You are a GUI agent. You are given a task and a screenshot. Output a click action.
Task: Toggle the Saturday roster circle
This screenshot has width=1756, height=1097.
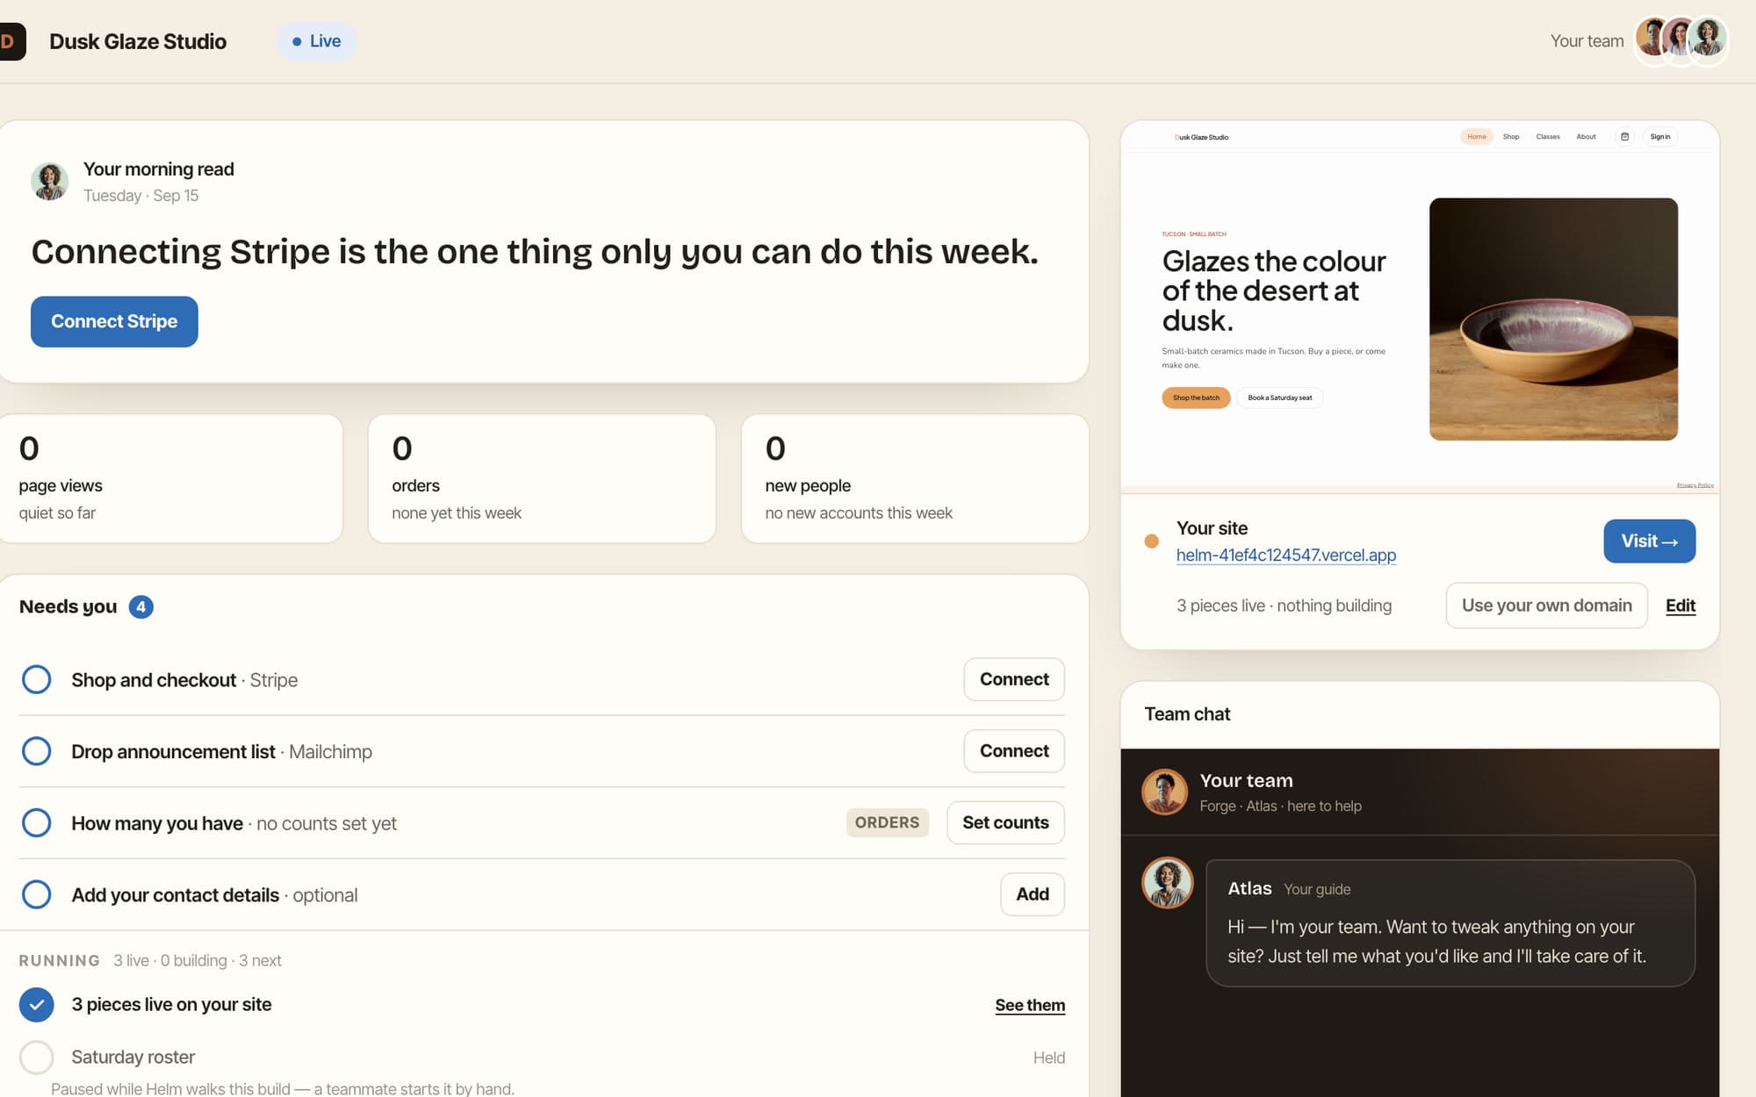tap(36, 1058)
